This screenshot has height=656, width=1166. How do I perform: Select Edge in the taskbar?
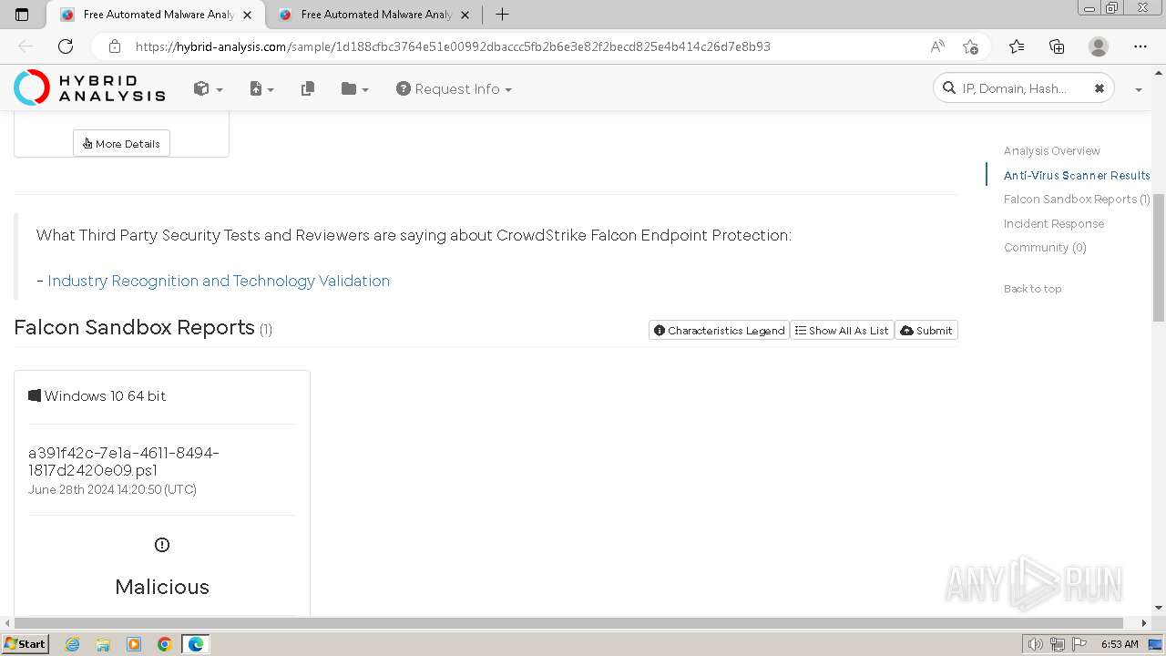tap(195, 644)
